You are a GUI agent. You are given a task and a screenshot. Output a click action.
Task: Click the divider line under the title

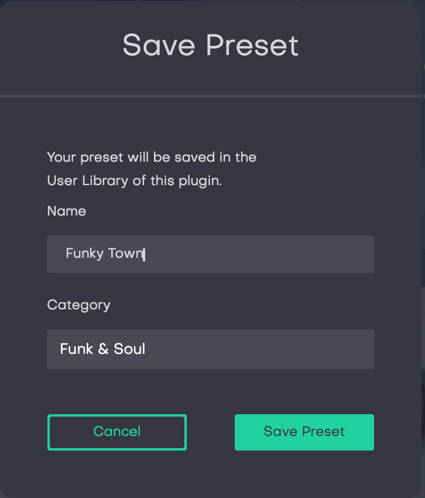[x=210, y=96]
